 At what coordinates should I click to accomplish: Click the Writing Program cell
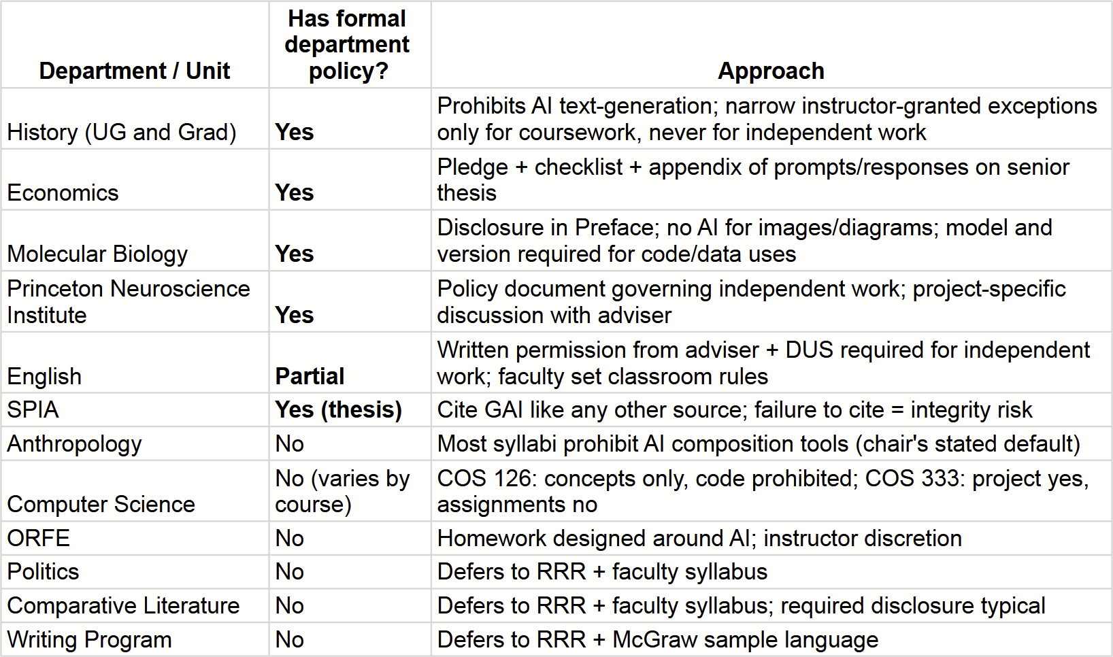click(135, 639)
